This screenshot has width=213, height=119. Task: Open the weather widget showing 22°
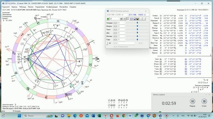(4, 116)
